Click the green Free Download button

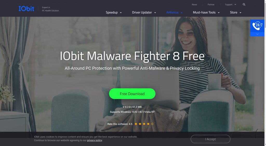click(132, 94)
